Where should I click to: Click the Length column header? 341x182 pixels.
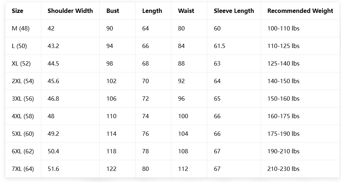coord(152,11)
